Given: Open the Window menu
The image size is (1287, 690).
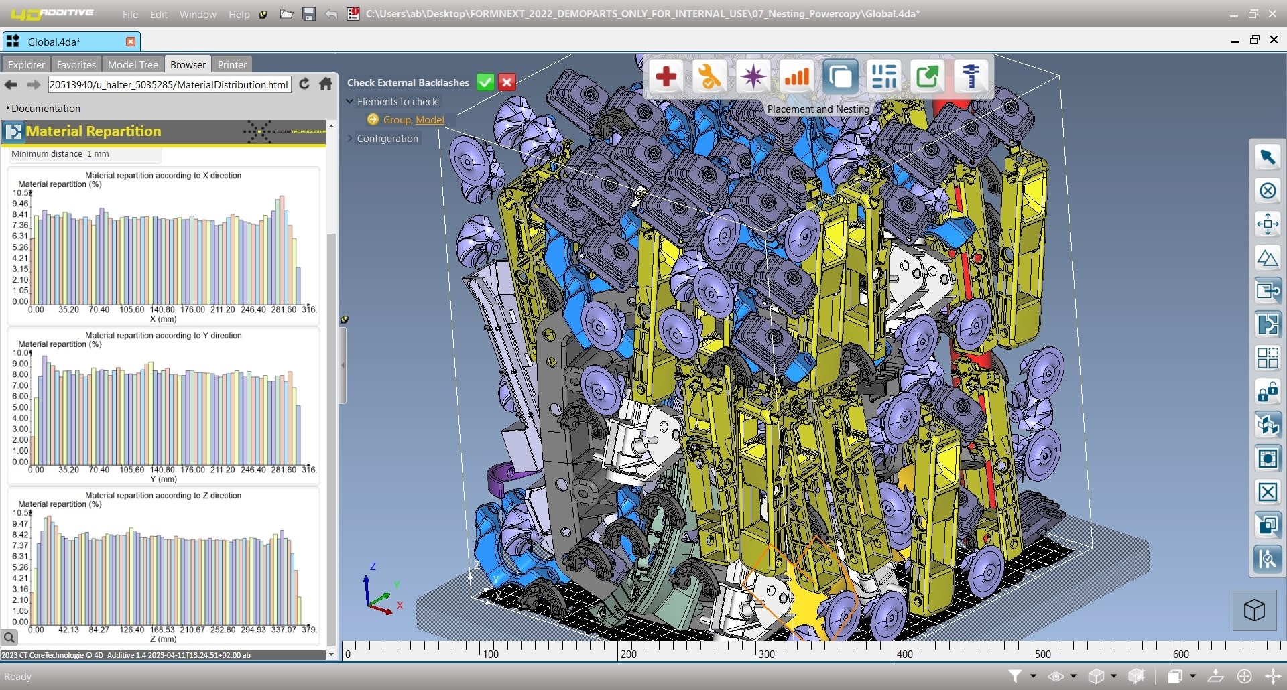Looking at the screenshot, I should click(198, 14).
